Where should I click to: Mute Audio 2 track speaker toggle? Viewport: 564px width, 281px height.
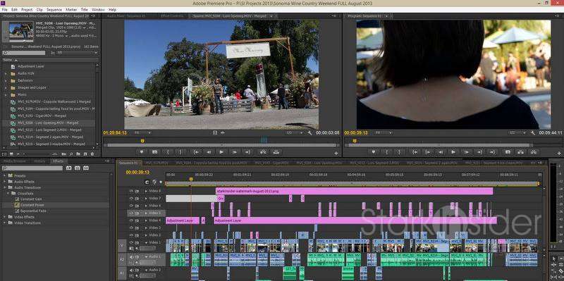point(131,270)
